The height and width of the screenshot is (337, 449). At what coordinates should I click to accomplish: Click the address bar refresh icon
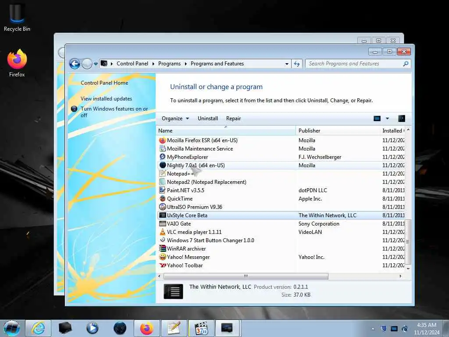(x=297, y=64)
